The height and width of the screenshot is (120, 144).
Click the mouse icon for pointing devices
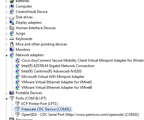point(12,44)
